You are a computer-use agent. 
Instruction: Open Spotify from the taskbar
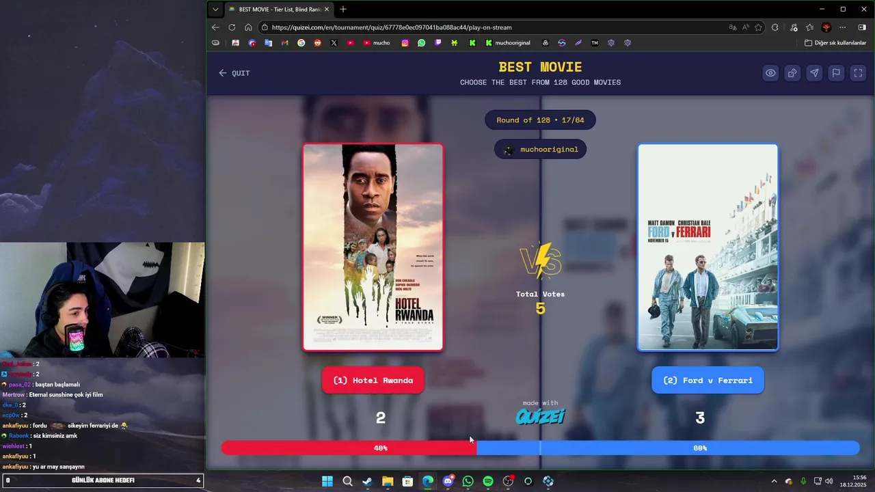coord(488,481)
